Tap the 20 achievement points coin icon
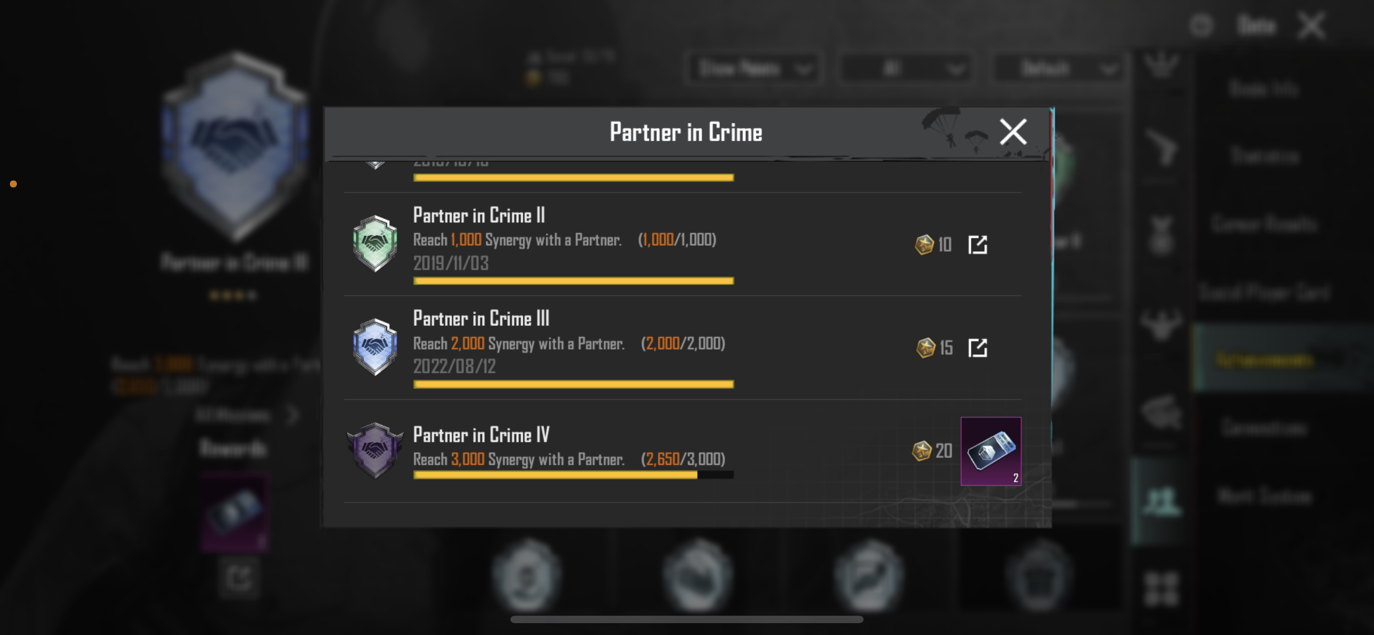This screenshot has width=1374, height=635. tap(921, 451)
